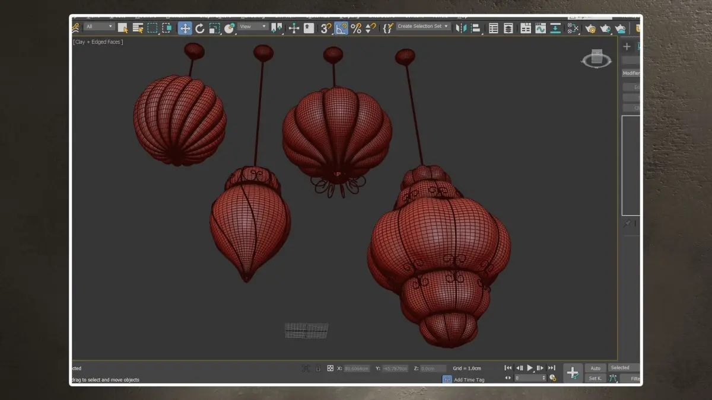Click Add Time Tag
712x400 pixels.
coord(469,380)
